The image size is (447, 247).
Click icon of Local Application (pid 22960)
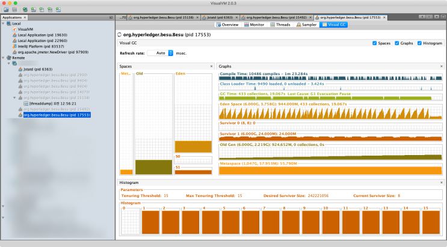coord(14,41)
